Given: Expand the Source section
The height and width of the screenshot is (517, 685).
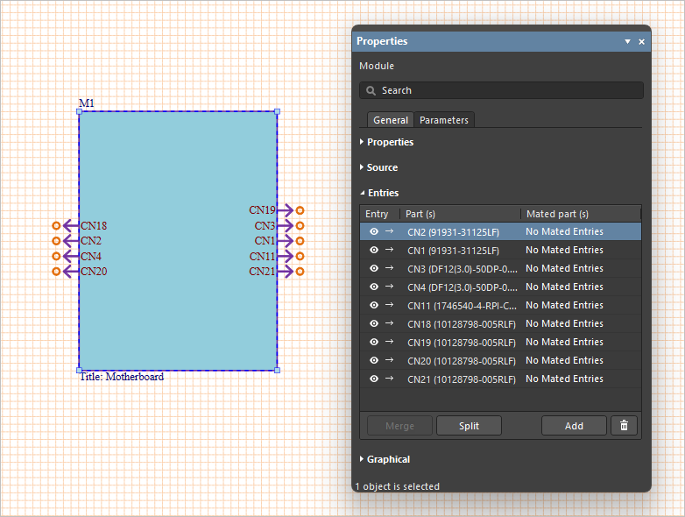Looking at the screenshot, I should [382, 167].
